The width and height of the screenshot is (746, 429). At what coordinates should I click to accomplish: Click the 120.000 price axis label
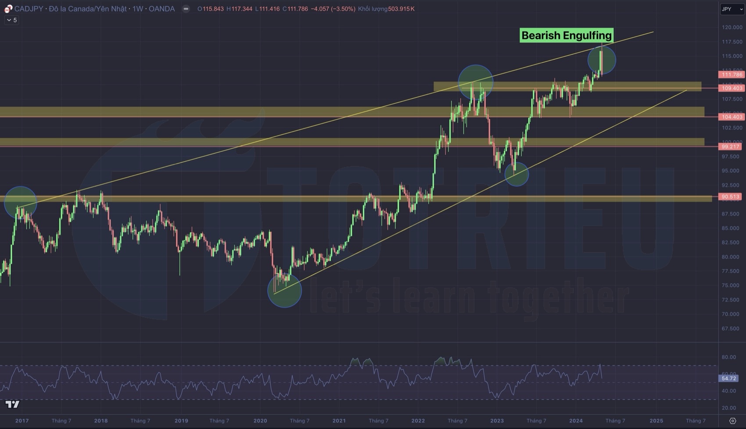click(x=732, y=27)
